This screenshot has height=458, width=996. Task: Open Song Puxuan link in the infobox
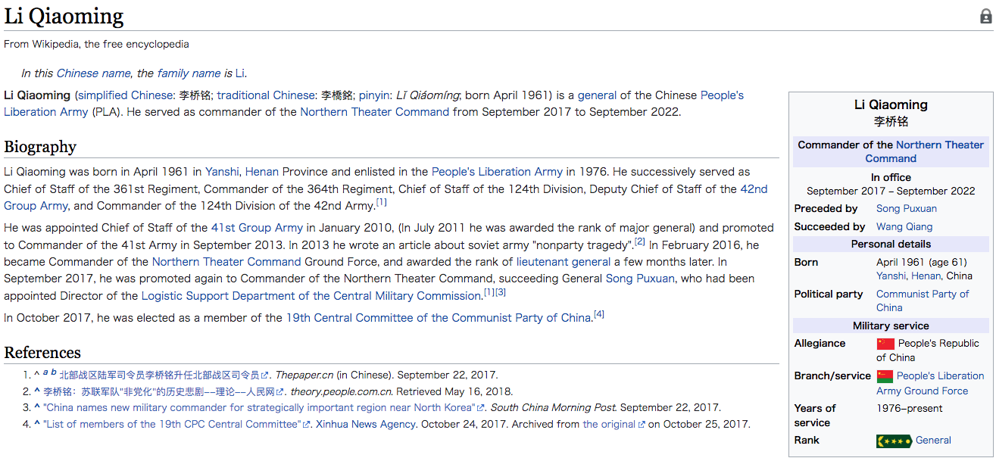(907, 209)
